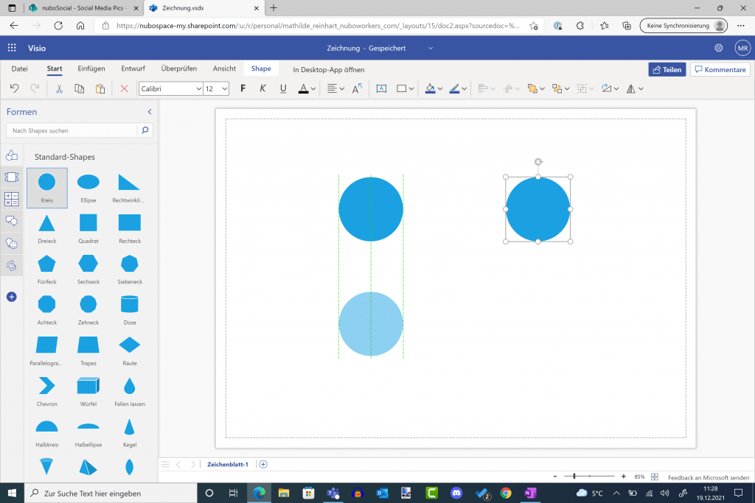Screen dimensions: 755x503
Task: Toggle italic formatting for text
Action: tap(262, 88)
